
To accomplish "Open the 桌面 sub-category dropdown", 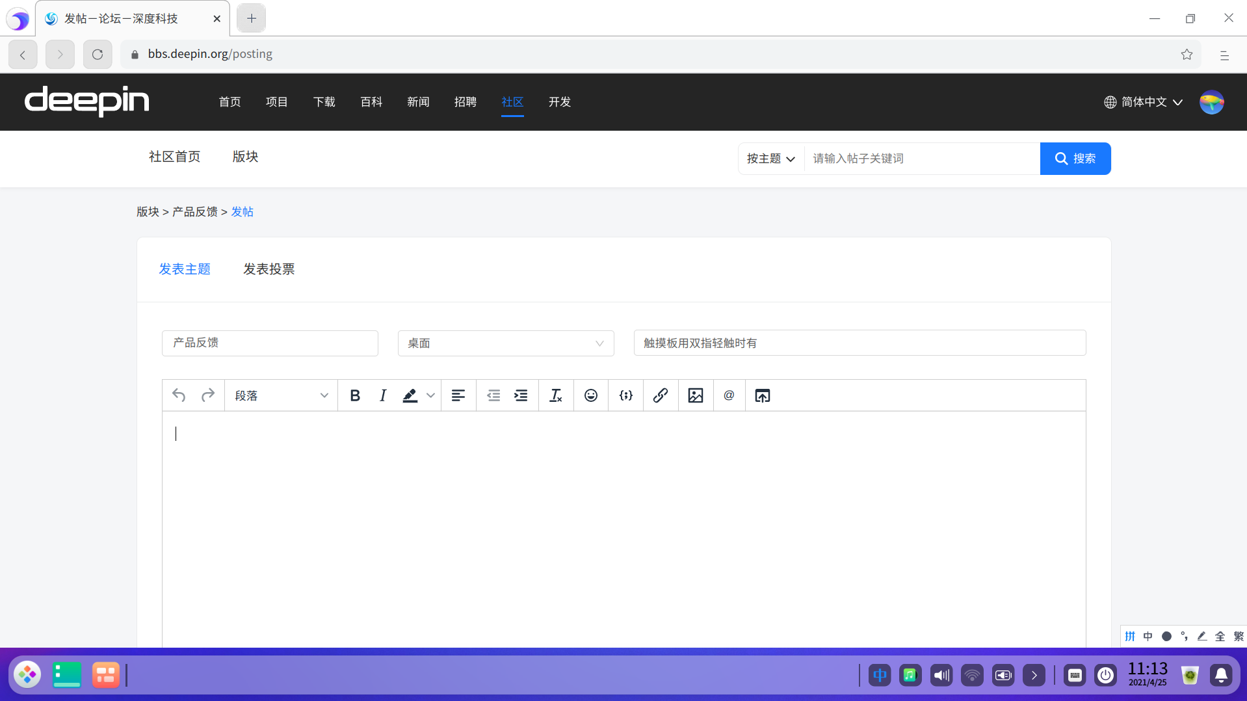I will click(506, 343).
